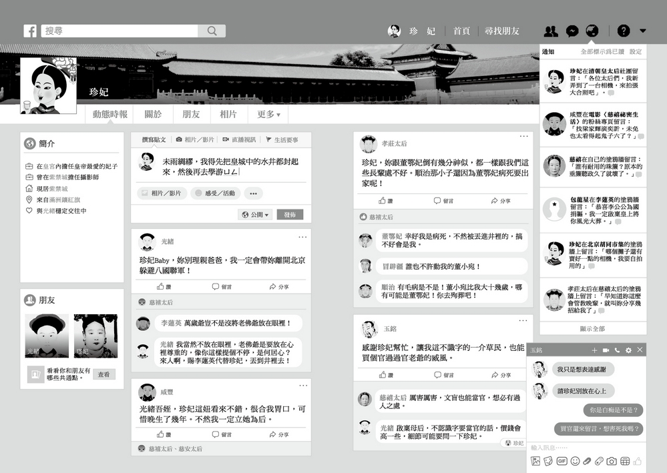Click the 查看 button in friends box
This screenshot has height=473, width=667.
[103, 374]
